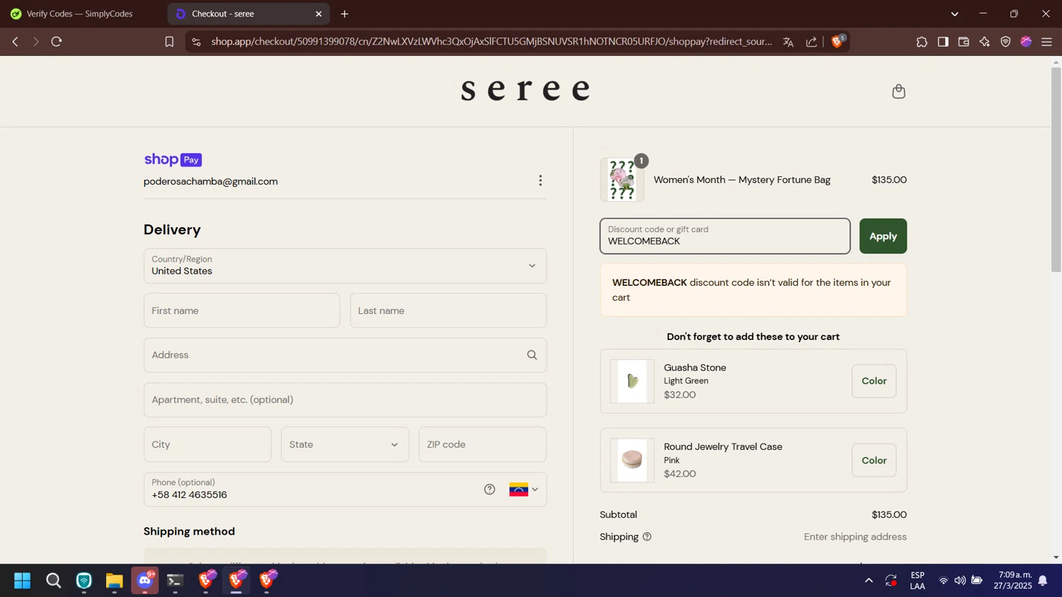Open Brave Shields lion icon
The width and height of the screenshot is (1062, 597).
click(838, 42)
